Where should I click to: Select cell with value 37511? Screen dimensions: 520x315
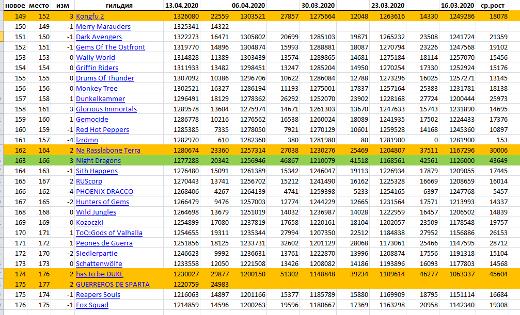point(422,150)
